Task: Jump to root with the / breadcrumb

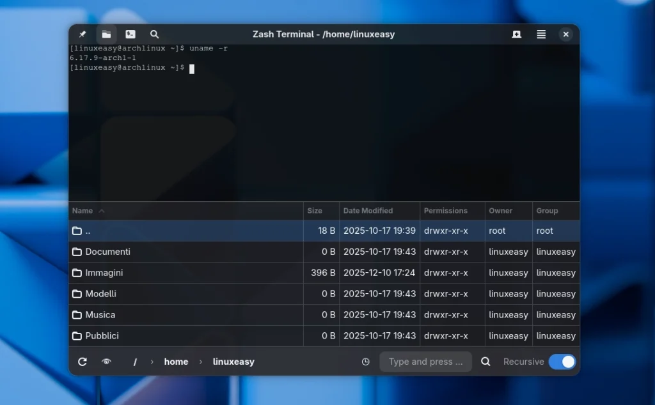Action: [135, 362]
